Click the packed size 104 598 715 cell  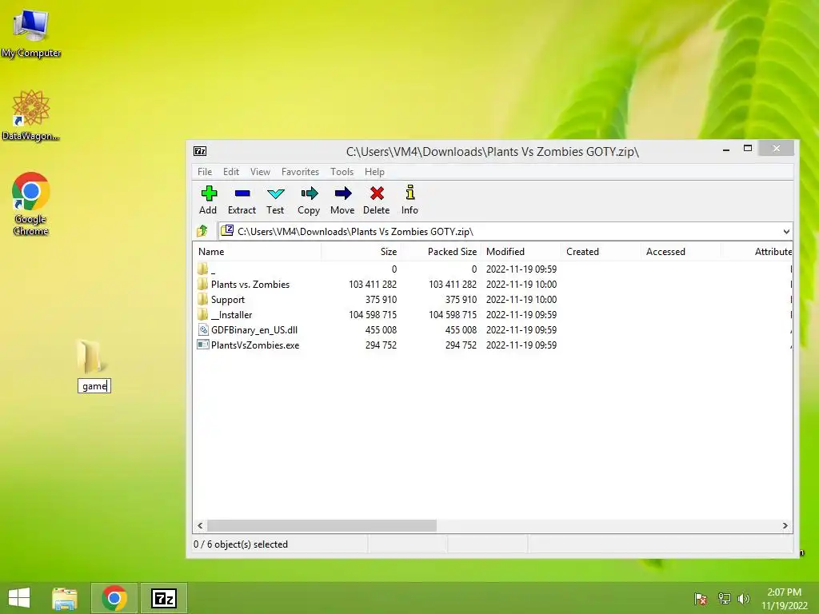pos(453,315)
